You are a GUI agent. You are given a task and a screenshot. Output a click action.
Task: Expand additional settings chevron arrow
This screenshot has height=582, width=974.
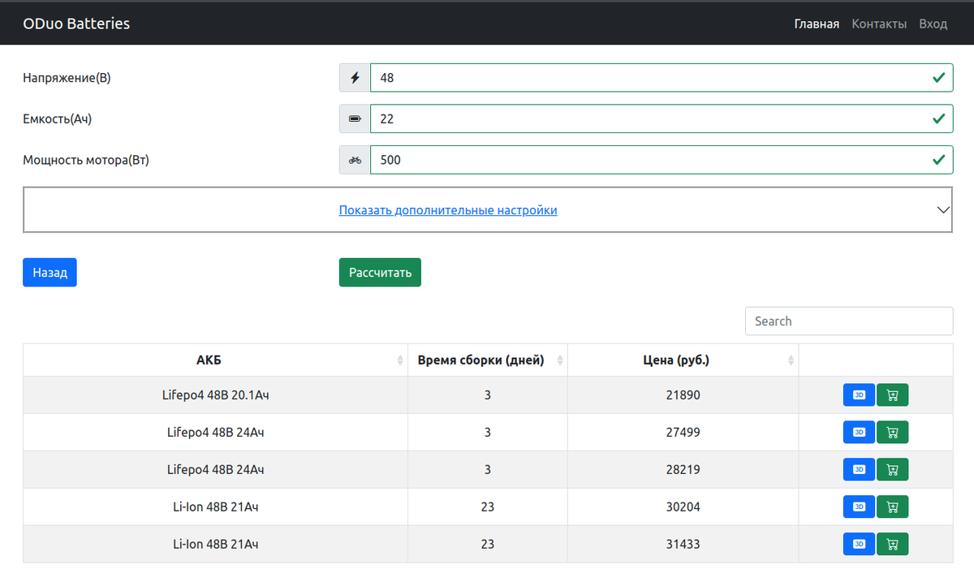point(943,210)
